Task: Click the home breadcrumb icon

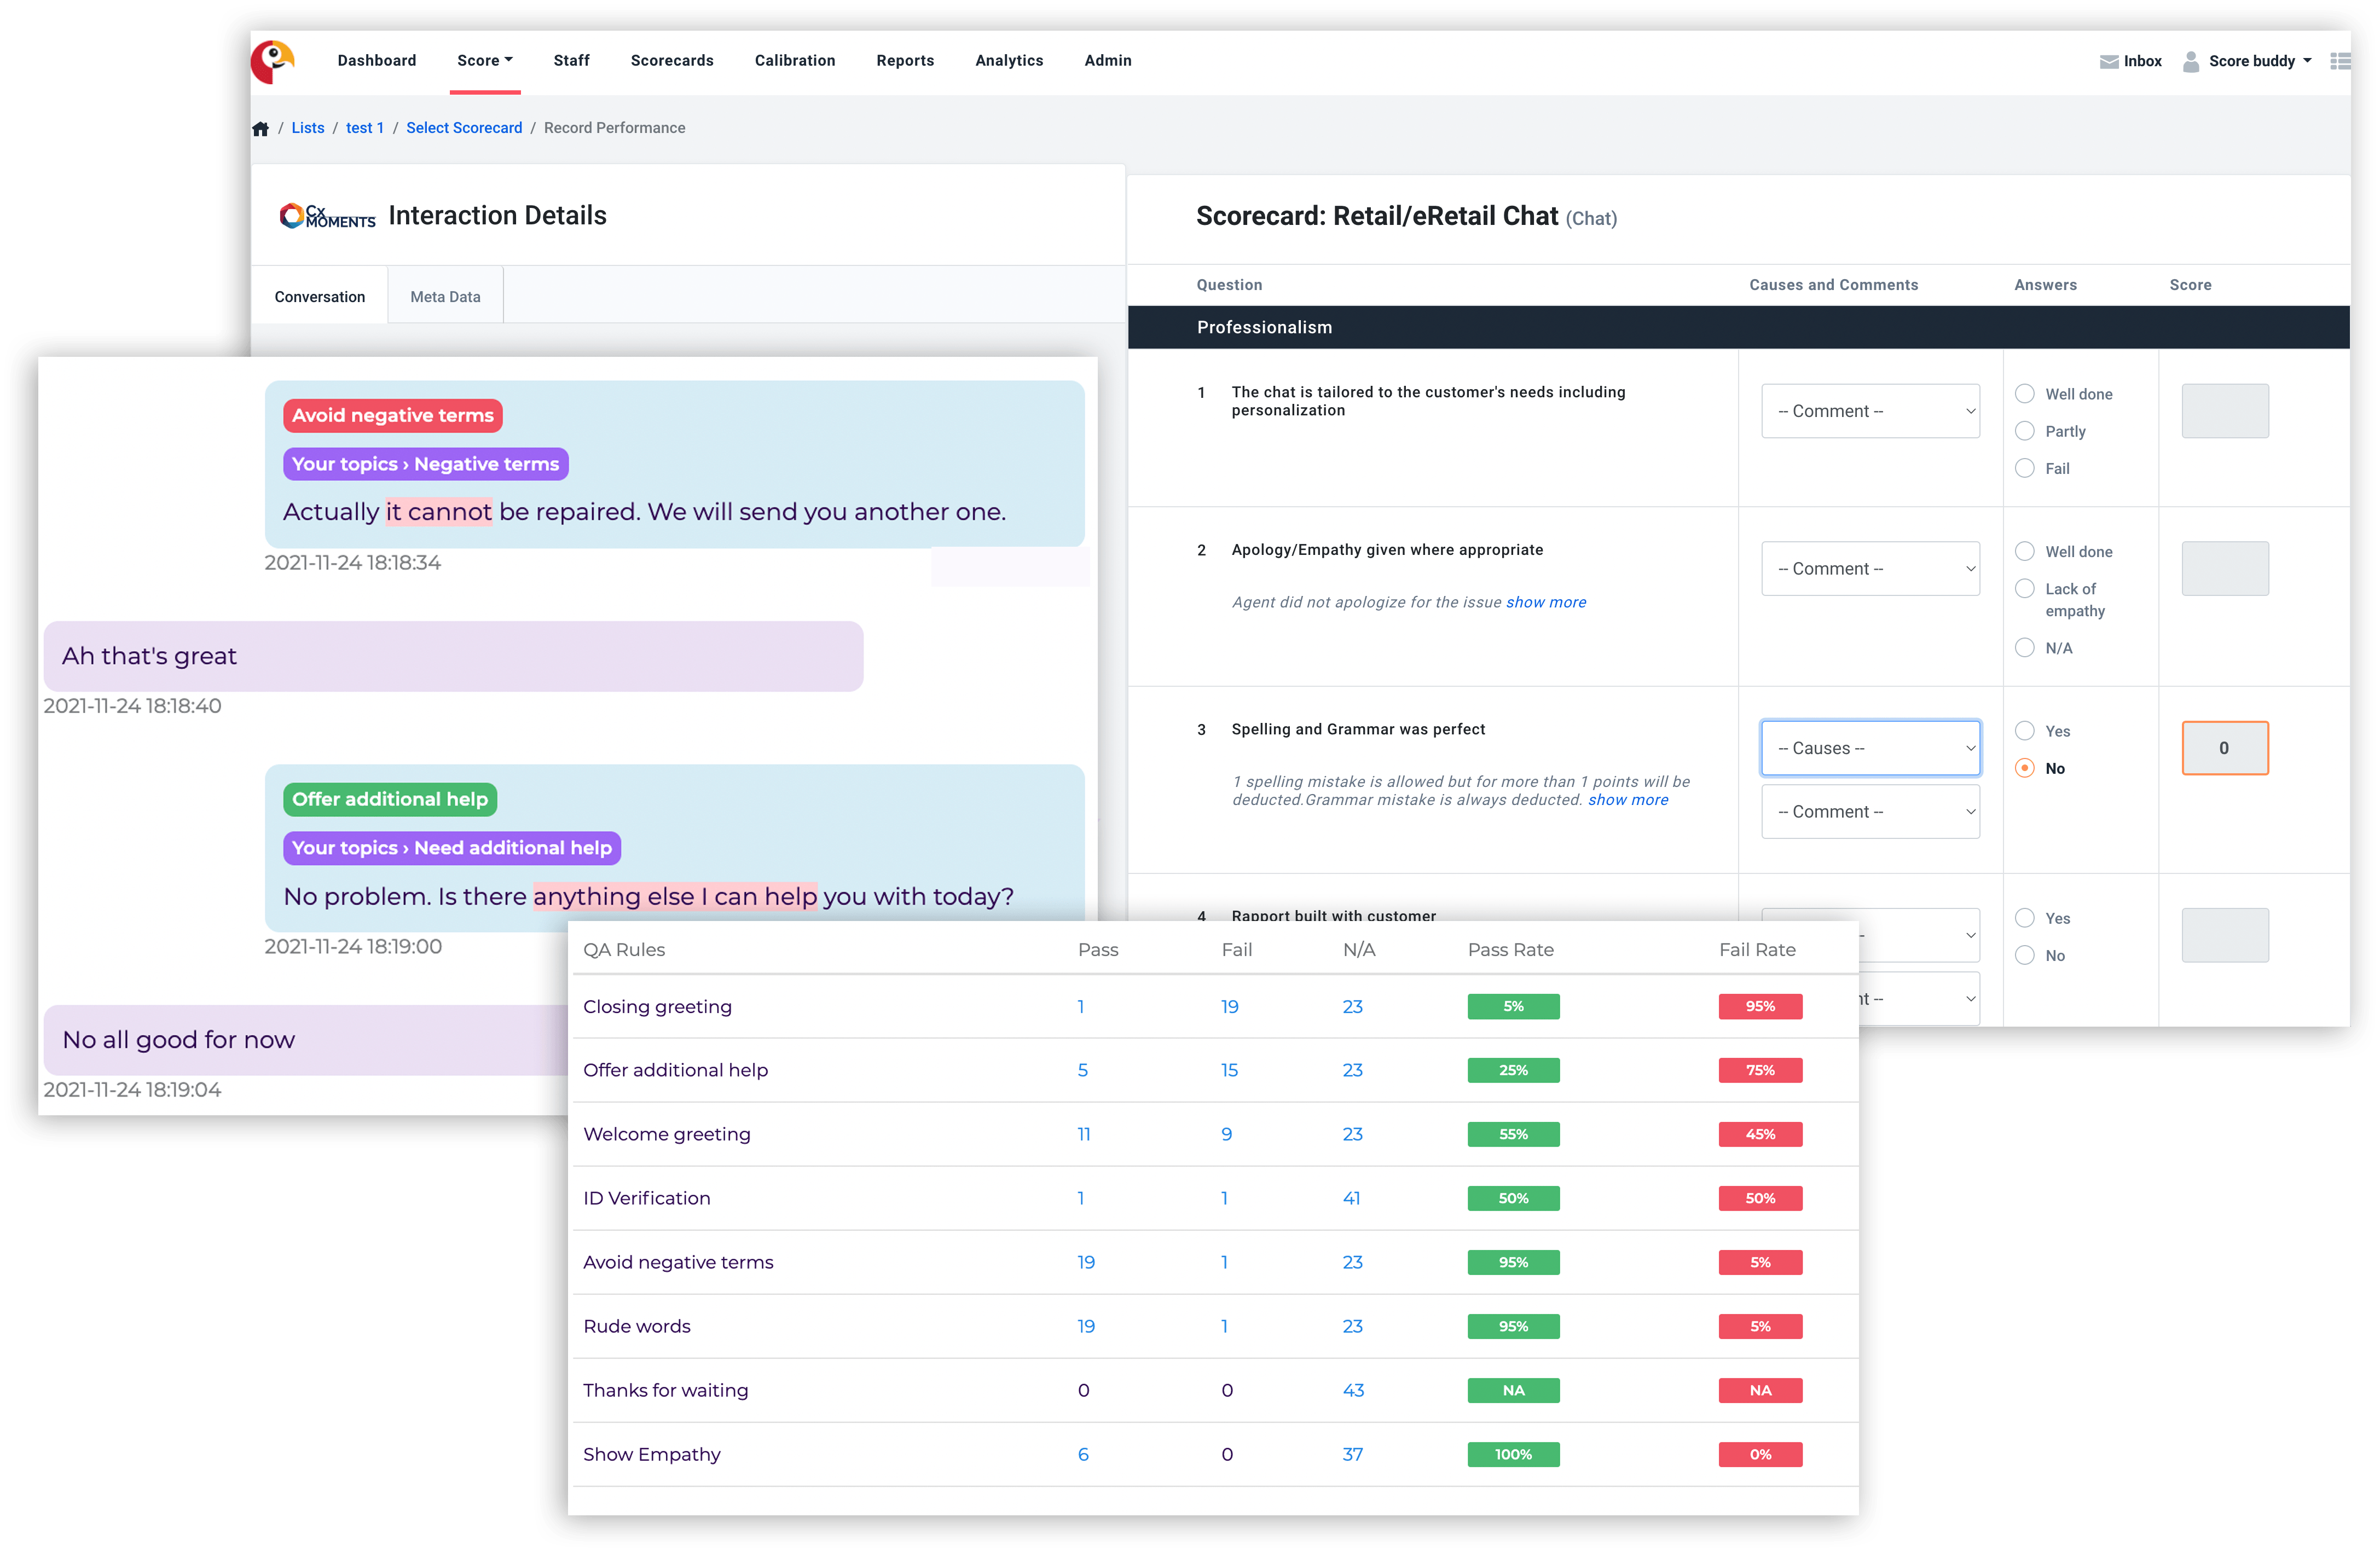Action: click(x=261, y=128)
